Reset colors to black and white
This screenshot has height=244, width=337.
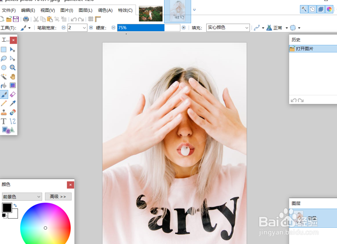4,216
